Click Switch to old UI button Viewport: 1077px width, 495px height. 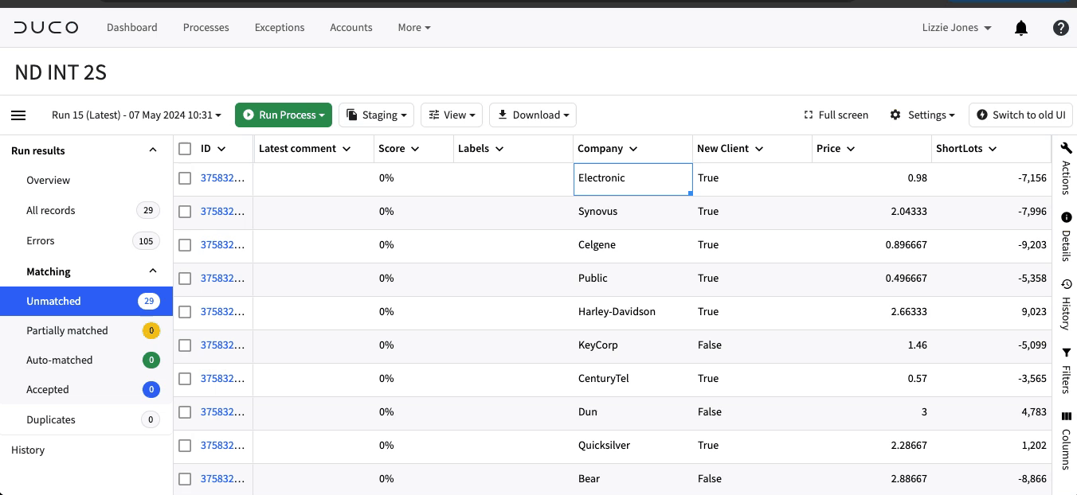tap(1020, 115)
